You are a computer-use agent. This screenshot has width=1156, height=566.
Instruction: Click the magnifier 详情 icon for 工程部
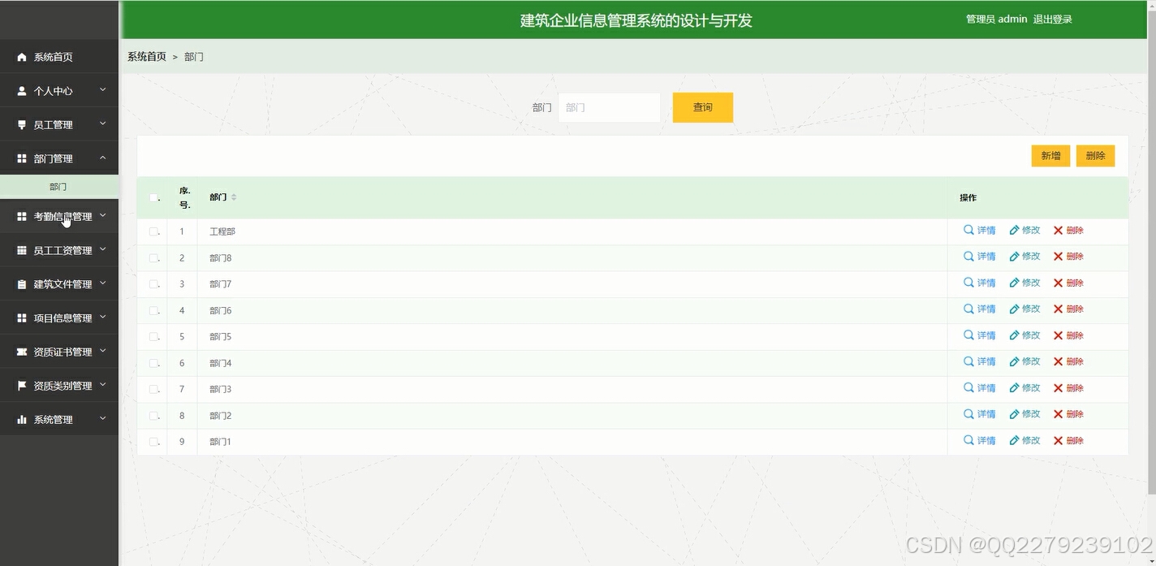point(967,230)
